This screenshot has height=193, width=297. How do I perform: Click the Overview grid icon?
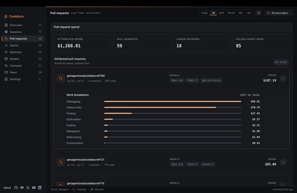6,25
